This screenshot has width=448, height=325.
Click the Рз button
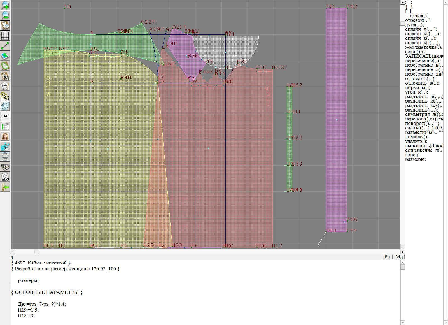pos(387,257)
